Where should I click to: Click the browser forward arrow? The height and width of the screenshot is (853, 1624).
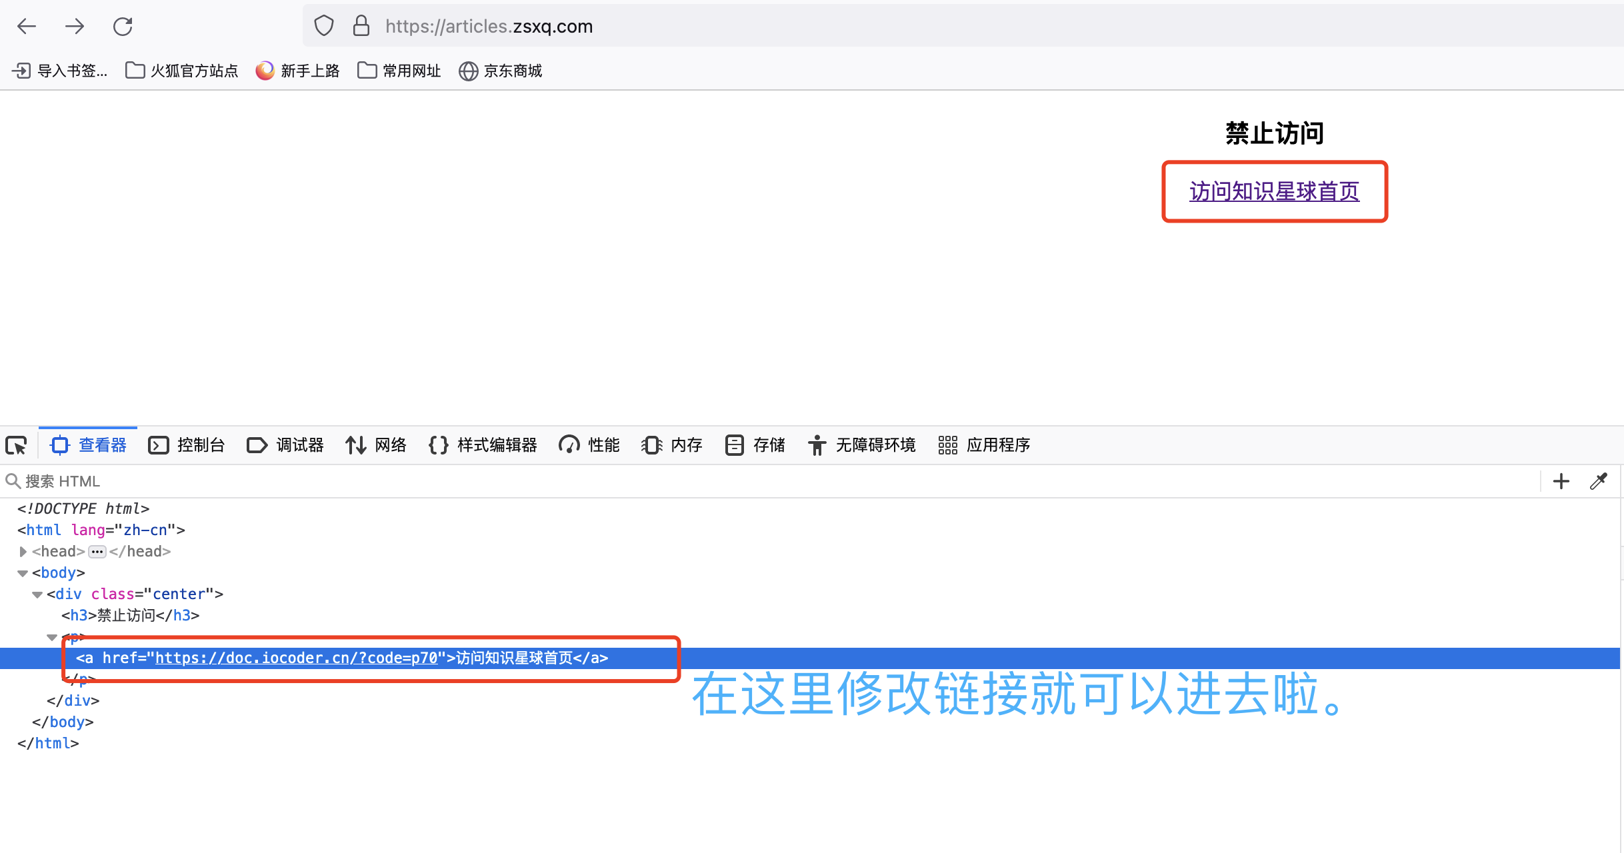pyautogui.click(x=75, y=26)
